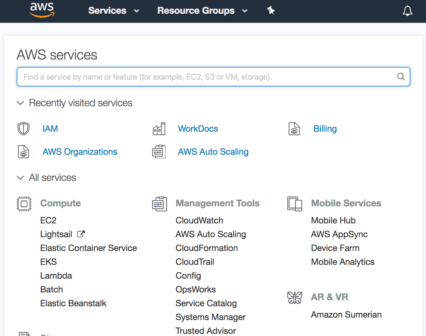Click the Compute category heading
This screenshot has width=426, height=336.
pyautogui.click(x=61, y=204)
